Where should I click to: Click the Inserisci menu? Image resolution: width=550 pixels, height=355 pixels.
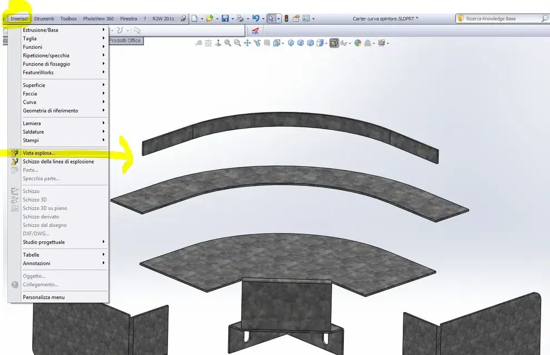click(19, 18)
